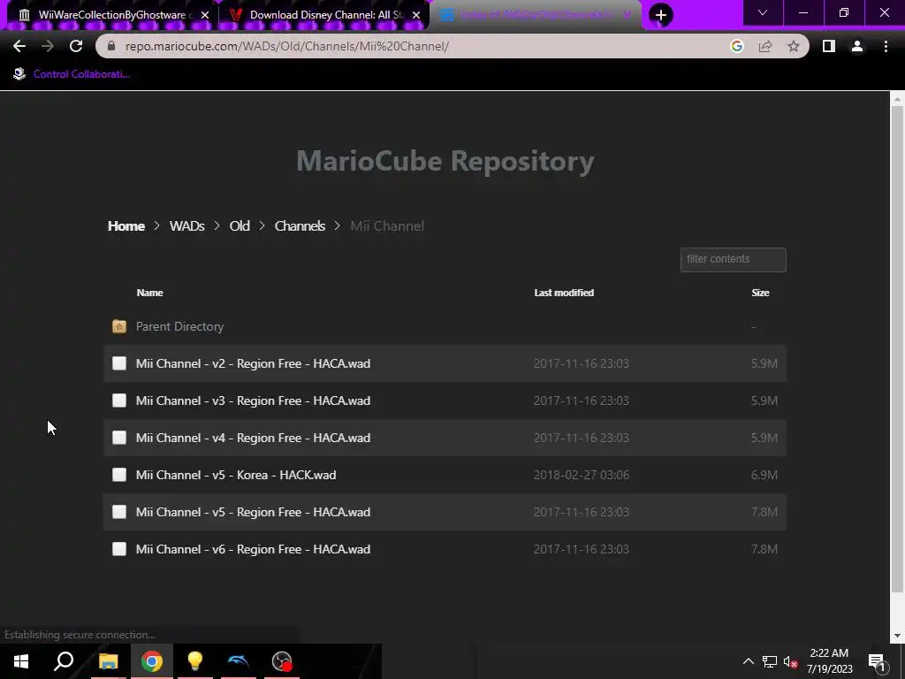Open the Chrome profile icon
The width and height of the screenshot is (905, 679).
coord(857,46)
